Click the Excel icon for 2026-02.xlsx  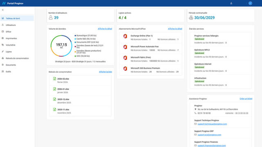[x=54, y=79]
